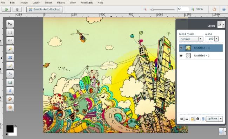
Task: Select the hand pan tool
Action: pos(214,9)
